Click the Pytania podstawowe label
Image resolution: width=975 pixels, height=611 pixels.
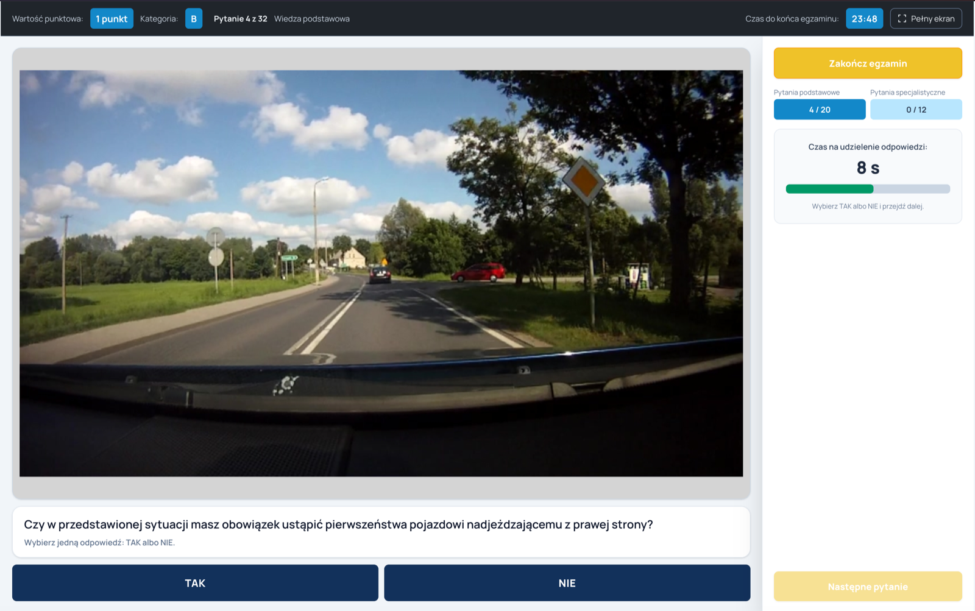pos(807,93)
